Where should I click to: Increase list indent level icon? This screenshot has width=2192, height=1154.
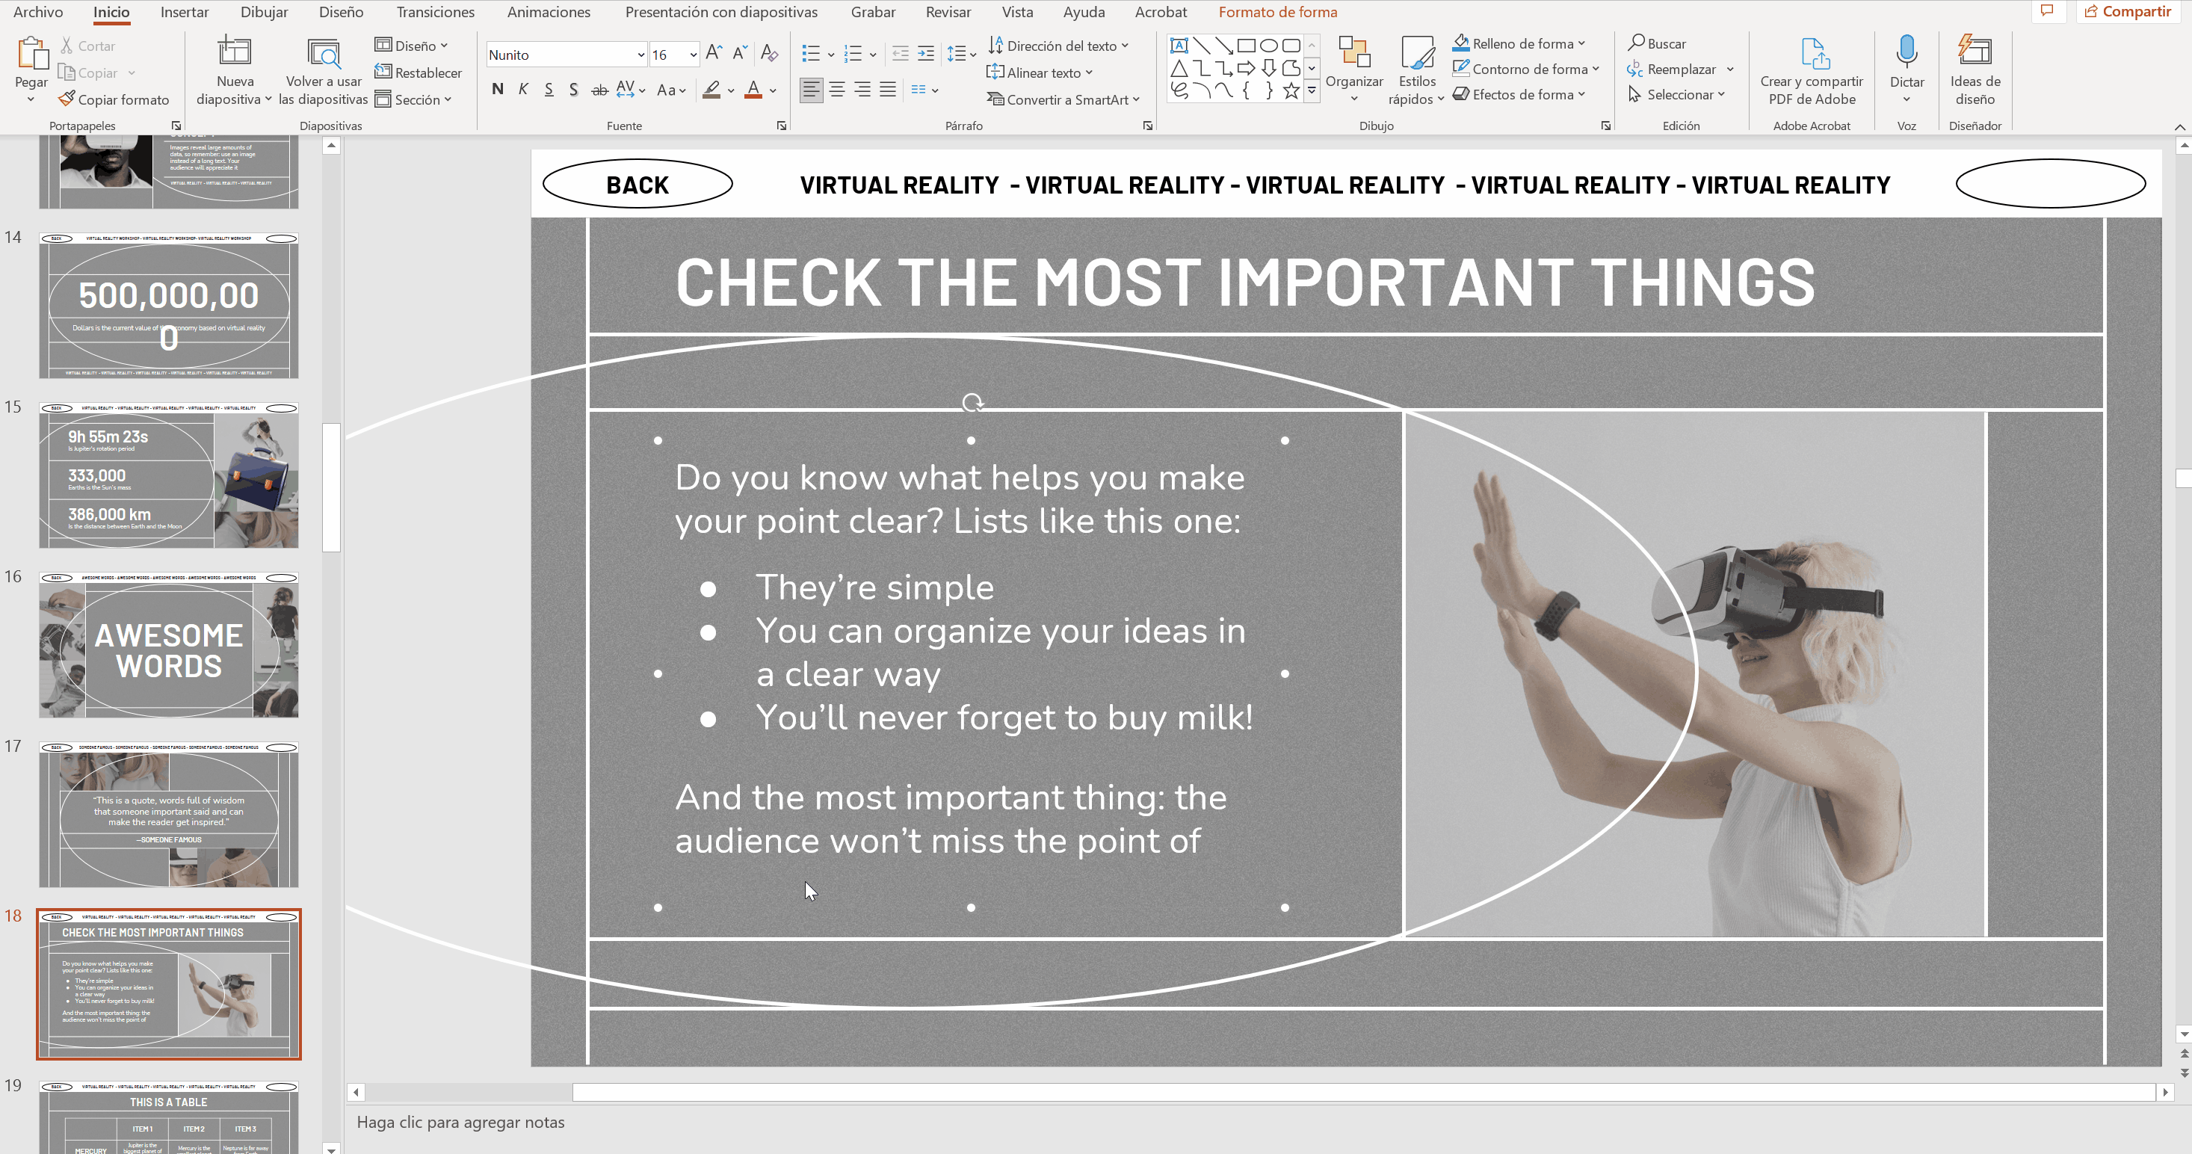pyautogui.click(x=926, y=54)
